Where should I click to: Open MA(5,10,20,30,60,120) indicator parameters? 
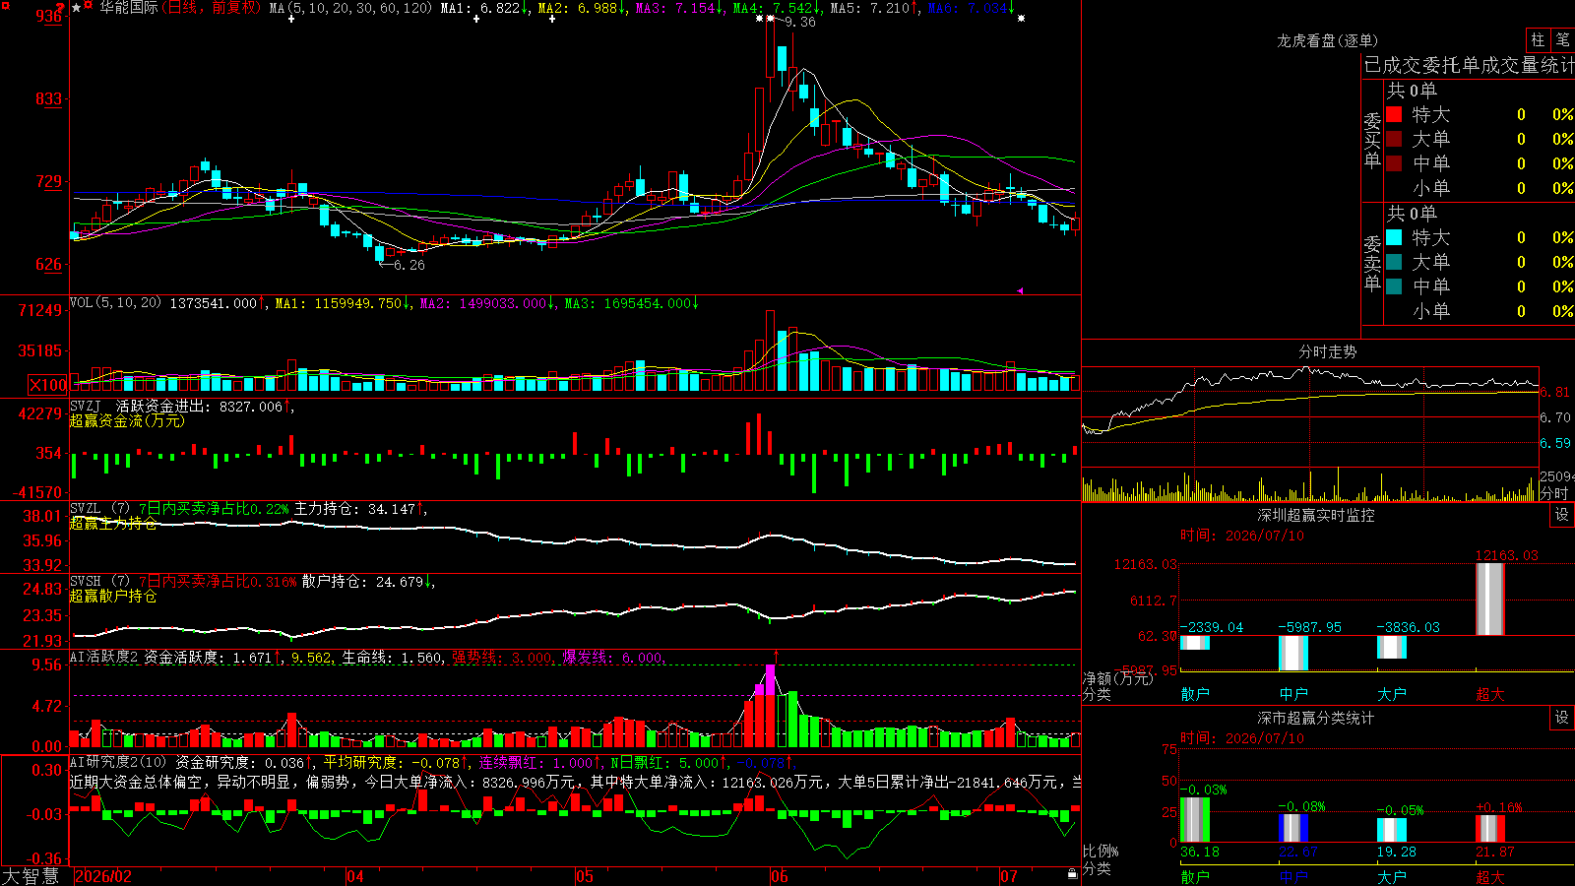[350, 8]
